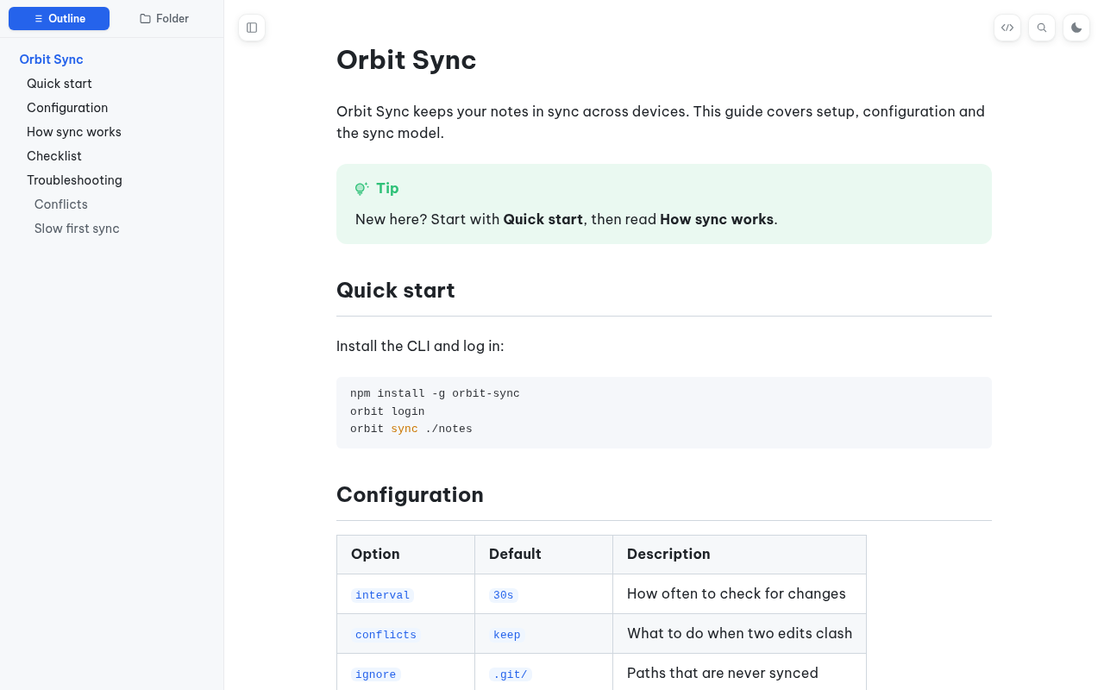Click the 'orbit login' code line
Viewport: 1104px width, 690px height.
tap(387, 411)
